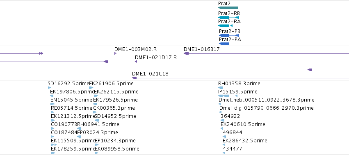Click the DME1-003M02.R small arrowhead
This screenshot has height=155, width=349.
tap(115, 53)
